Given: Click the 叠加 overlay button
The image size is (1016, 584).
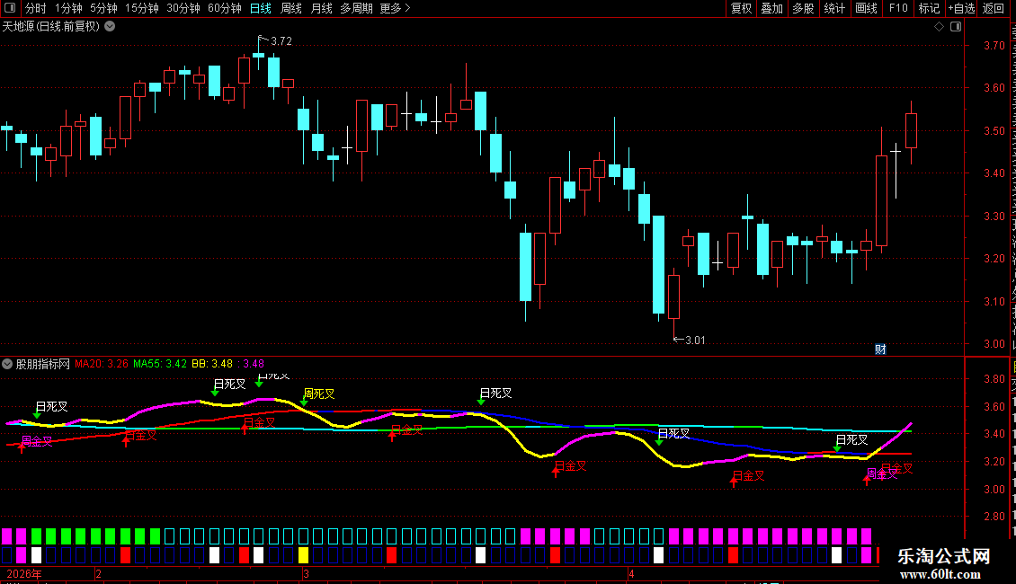Looking at the screenshot, I should pos(772,8).
